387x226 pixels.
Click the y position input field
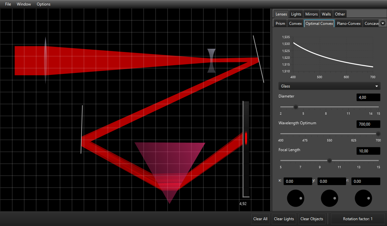click(x=331, y=181)
